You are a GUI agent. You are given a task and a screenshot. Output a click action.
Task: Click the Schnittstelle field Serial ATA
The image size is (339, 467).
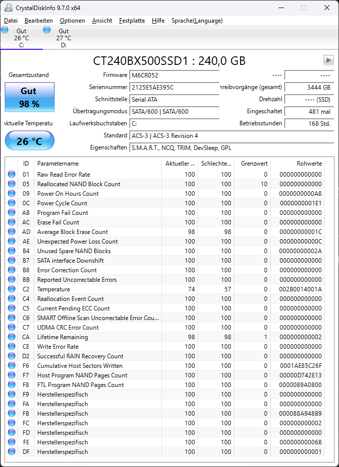[x=175, y=100]
